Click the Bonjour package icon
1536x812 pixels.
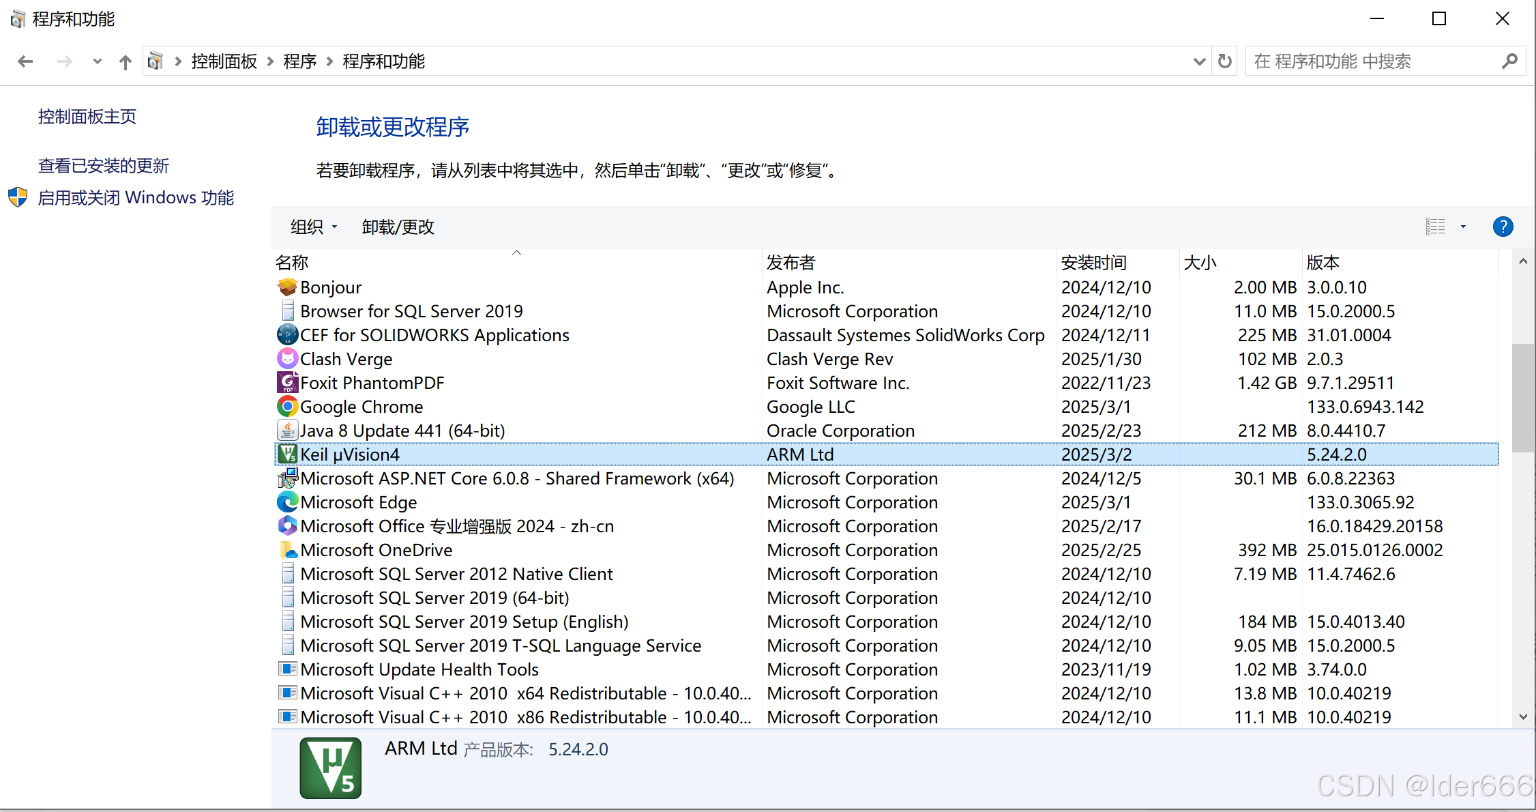pos(287,287)
